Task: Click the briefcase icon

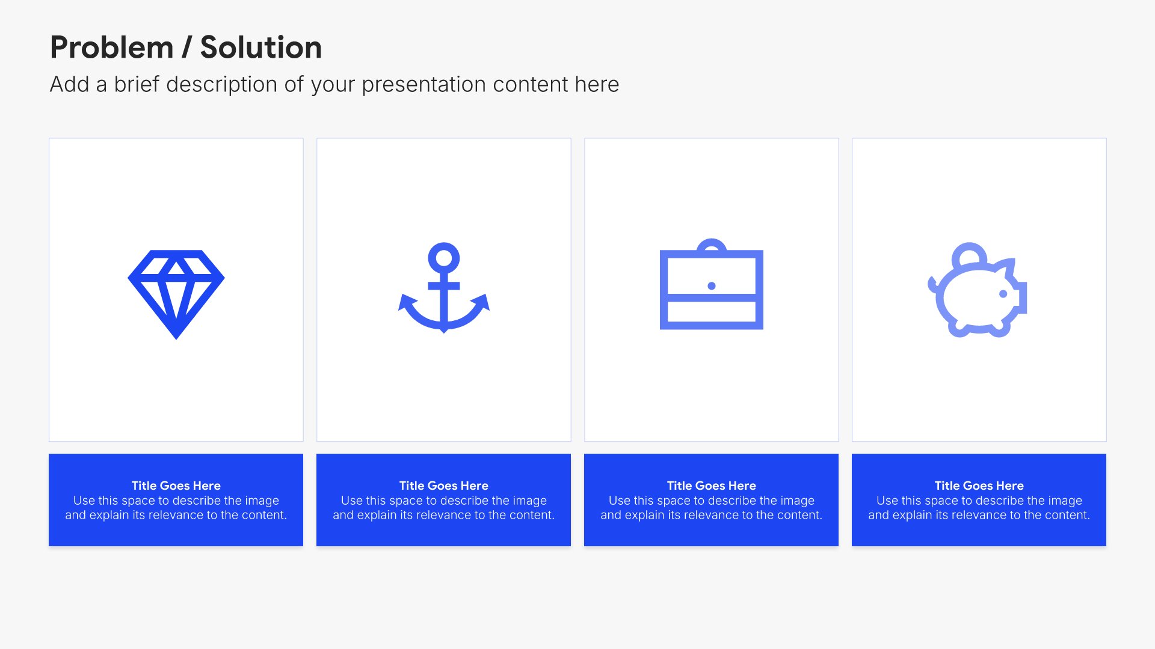Action: tap(712, 284)
